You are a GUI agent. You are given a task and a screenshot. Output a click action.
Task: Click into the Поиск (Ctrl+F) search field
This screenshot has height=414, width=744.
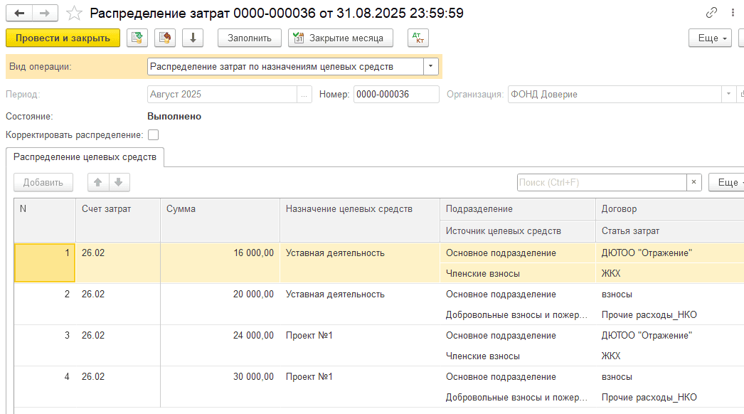601,182
